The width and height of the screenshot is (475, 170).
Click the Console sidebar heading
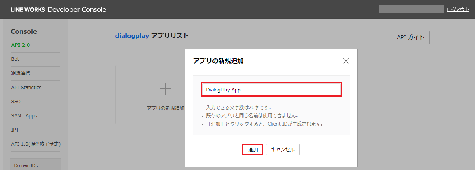(x=24, y=31)
